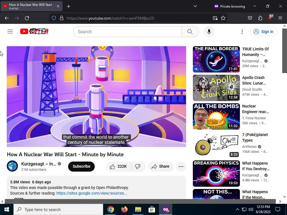Viewport: 287px width, 215px height.
Task: Close the How A Nuclear War tab
Action: click(x=58, y=6)
